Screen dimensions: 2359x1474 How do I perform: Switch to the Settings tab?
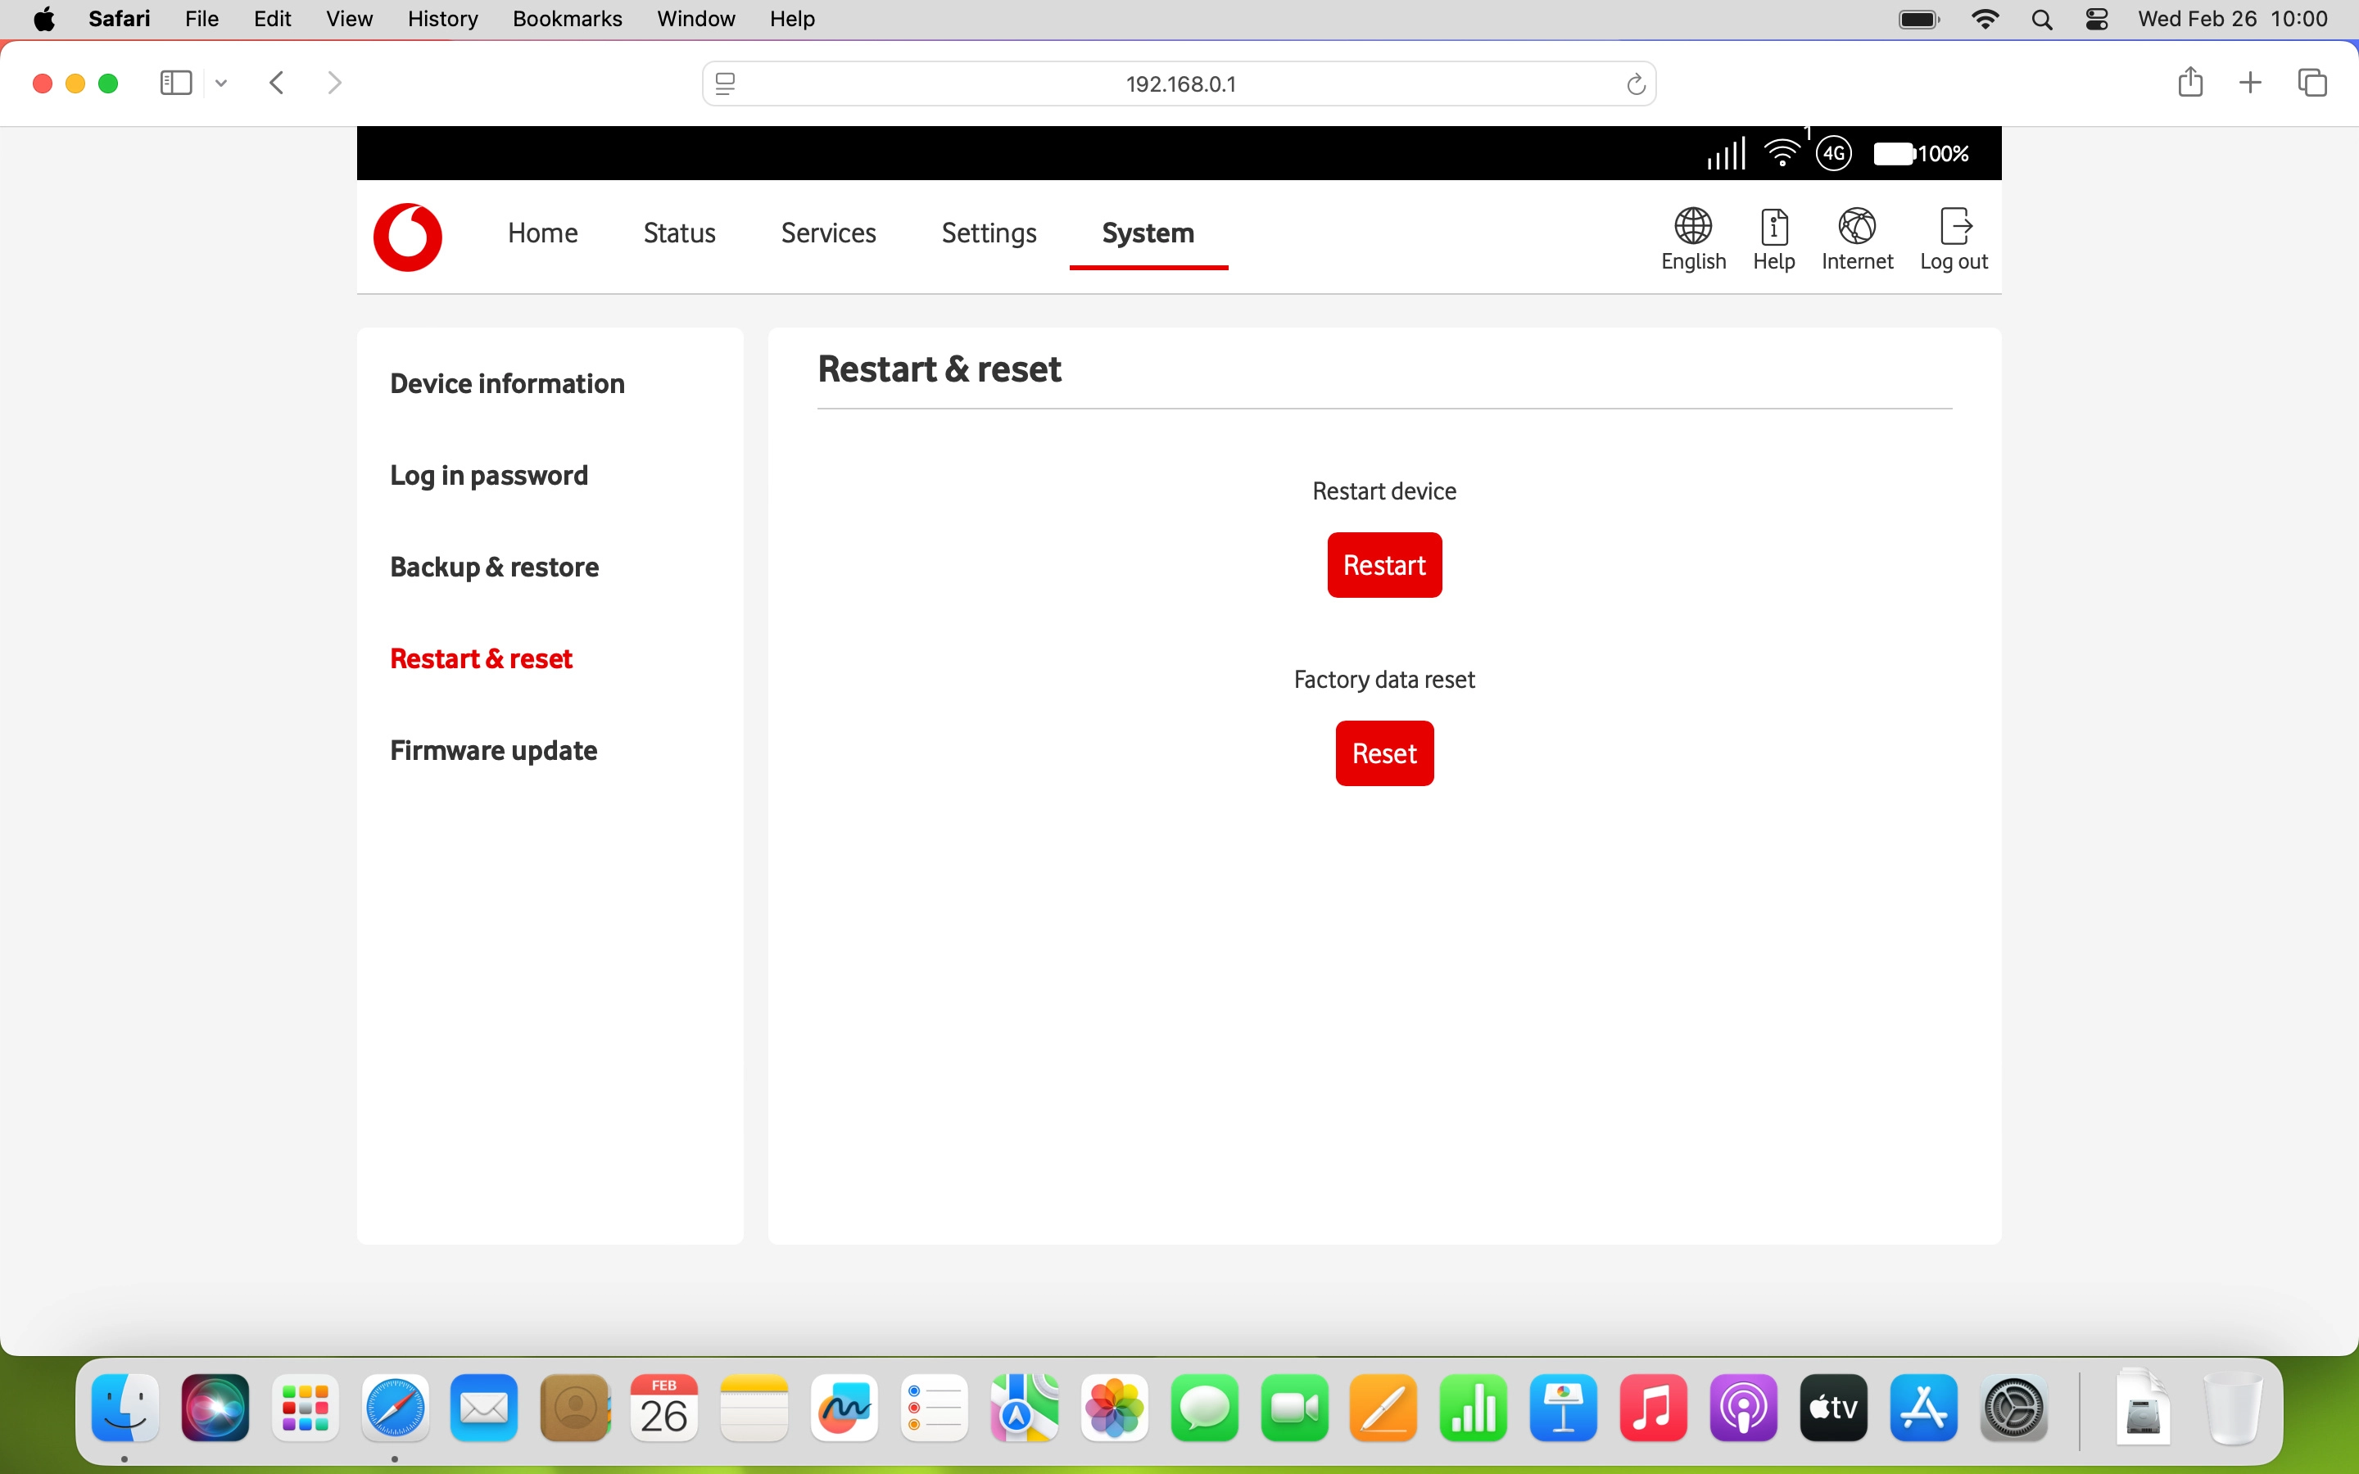click(x=989, y=233)
